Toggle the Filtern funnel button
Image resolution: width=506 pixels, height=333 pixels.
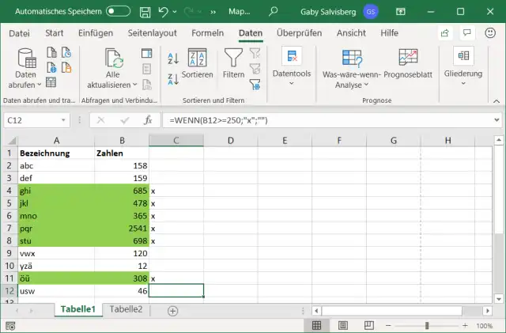pos(233,64)
